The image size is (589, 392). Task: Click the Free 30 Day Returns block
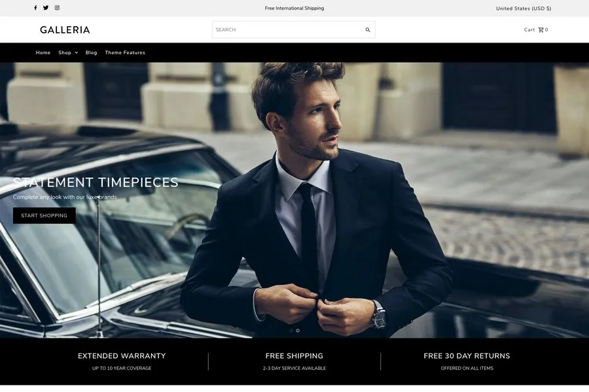coord(467,361)
